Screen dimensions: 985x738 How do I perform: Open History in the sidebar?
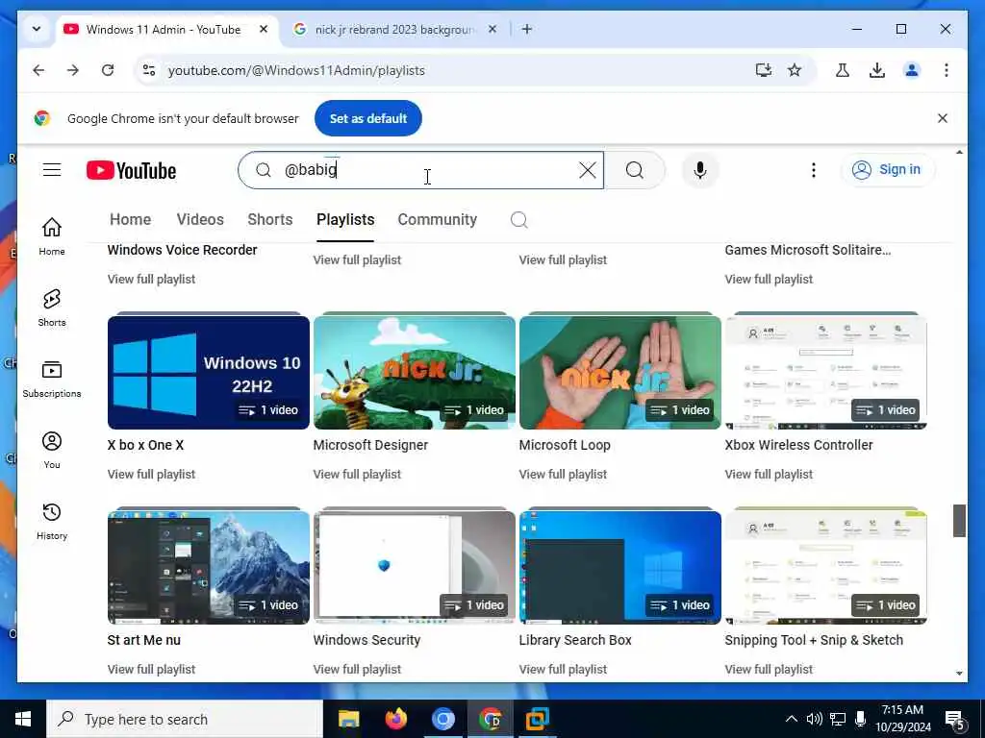click(x=52, y=522)
